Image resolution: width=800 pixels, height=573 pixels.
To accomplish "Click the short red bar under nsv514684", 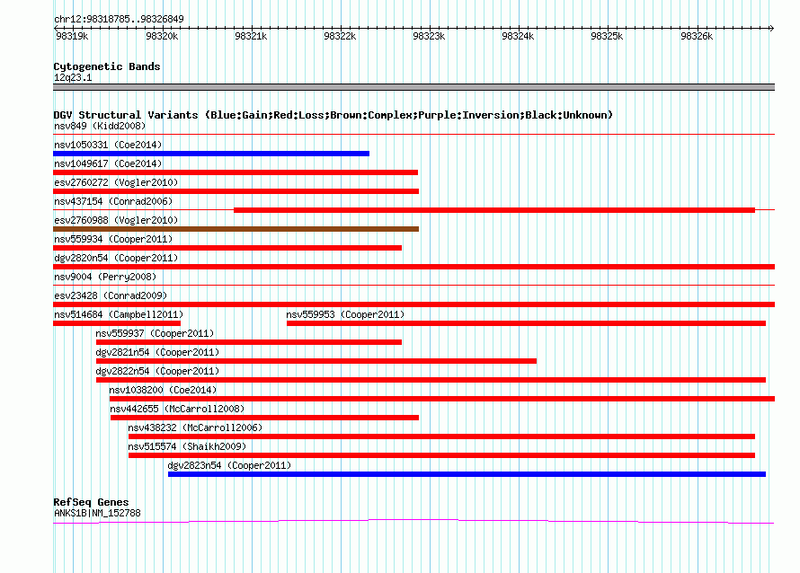I will (117, 323).
